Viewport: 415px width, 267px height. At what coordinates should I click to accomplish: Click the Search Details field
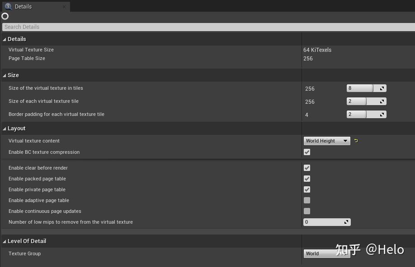(x=207, y=27)
